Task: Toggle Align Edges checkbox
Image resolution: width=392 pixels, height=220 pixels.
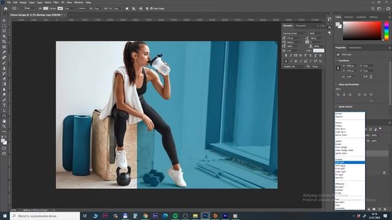Action: point(151,9)
